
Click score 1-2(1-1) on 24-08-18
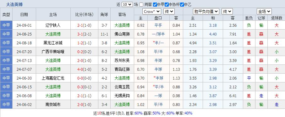click(84, 43)
